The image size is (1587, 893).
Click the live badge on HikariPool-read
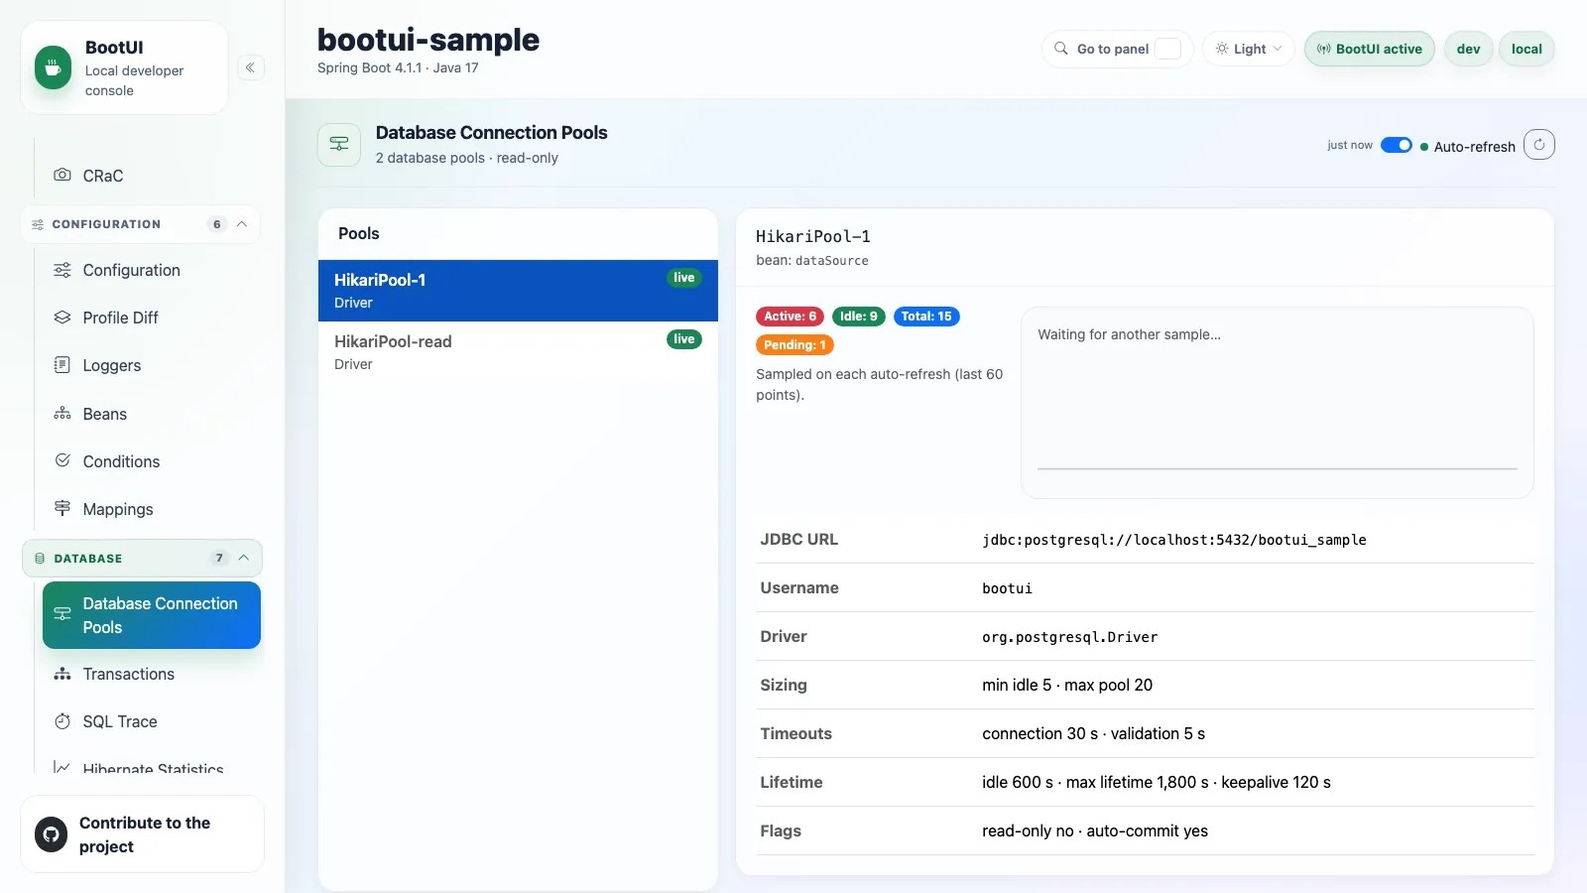(x=684, y=339)
